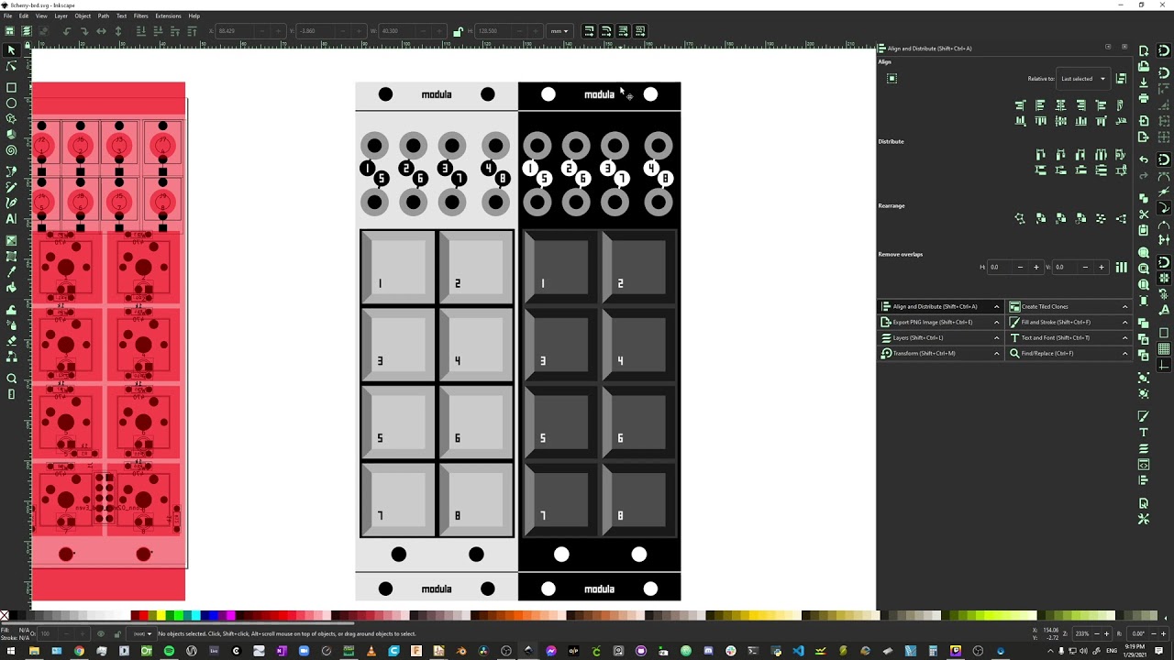
Task: Click the Remove overlaps apply icon
Action: click(1121, 267)
